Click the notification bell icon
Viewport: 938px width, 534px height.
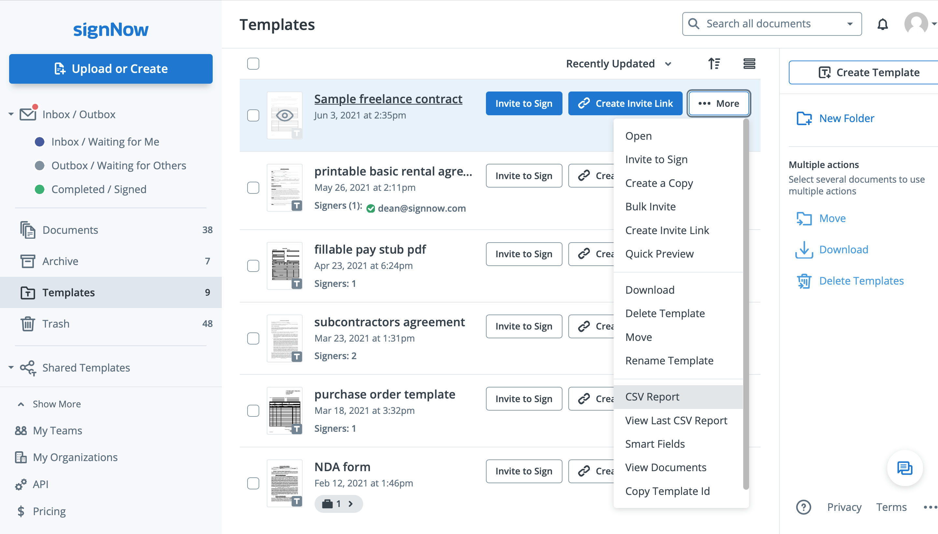[883, 24]
